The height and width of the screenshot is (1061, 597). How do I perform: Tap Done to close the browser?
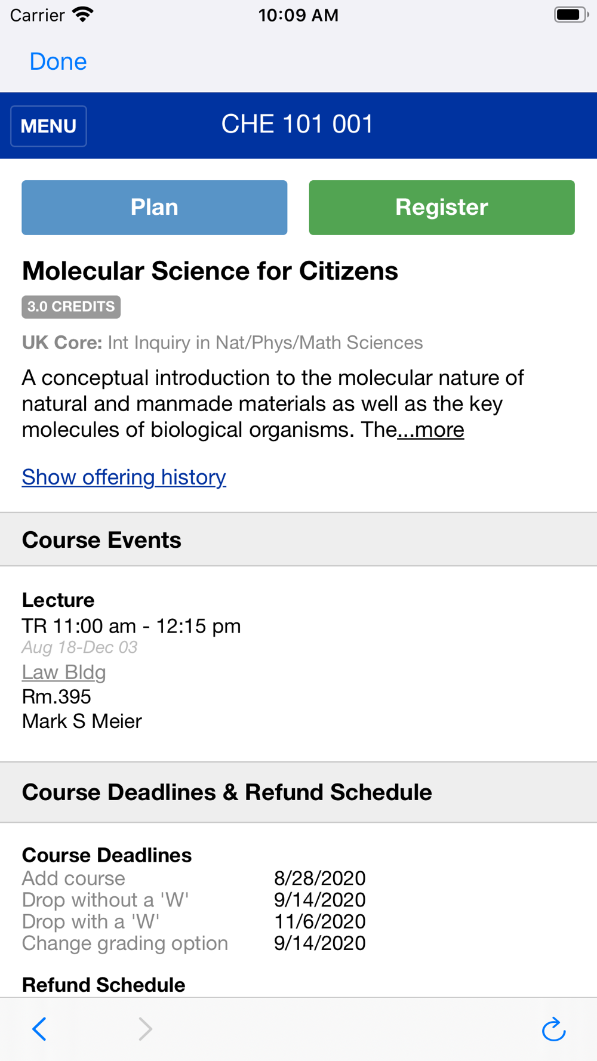[x=58, y=61]
